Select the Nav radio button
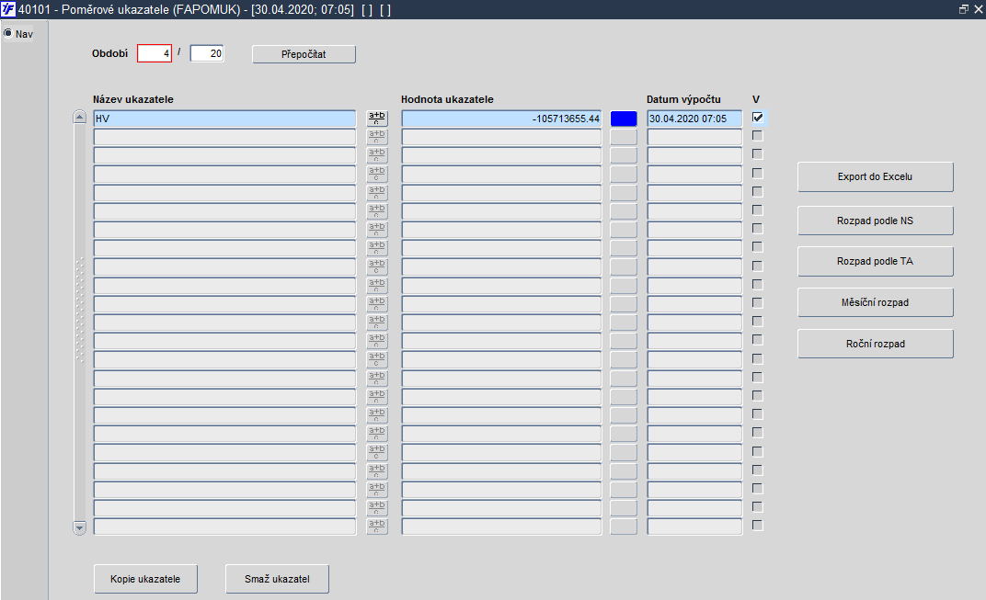This screenshot has width=986, height=600. point(8,33)
